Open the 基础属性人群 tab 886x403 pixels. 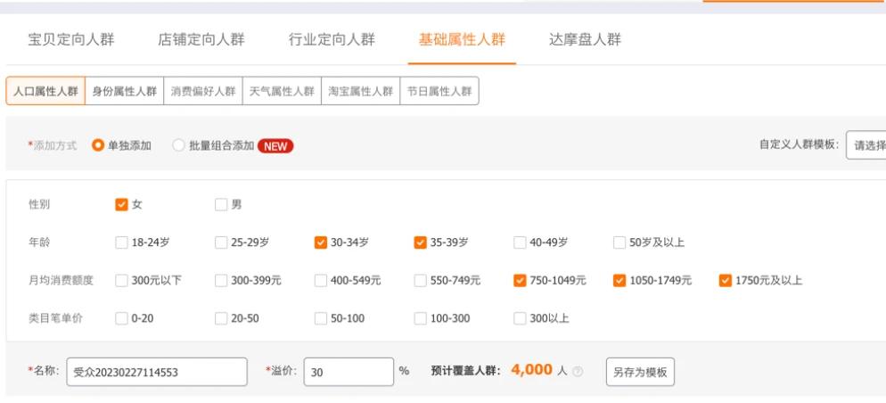(x=462, y=39)
